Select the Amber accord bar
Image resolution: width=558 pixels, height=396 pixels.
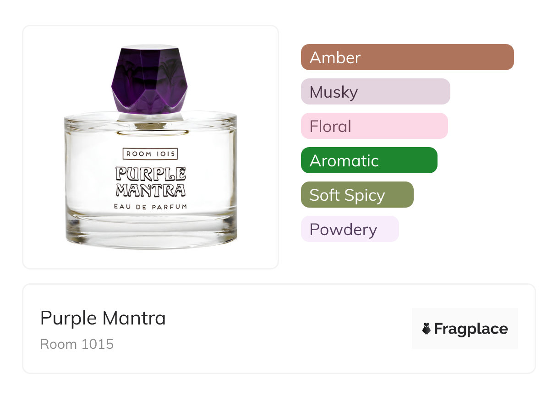tap(407, 57)
